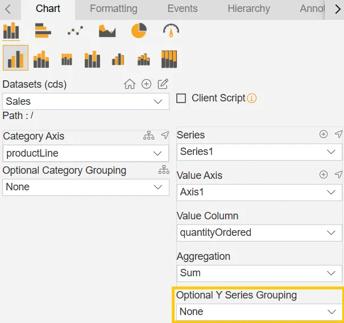Image resolution: width=344 pixels, height=323 pixels.
Task: Click Value Axis navigate arrow icon
Action: (x=338, y=174)
